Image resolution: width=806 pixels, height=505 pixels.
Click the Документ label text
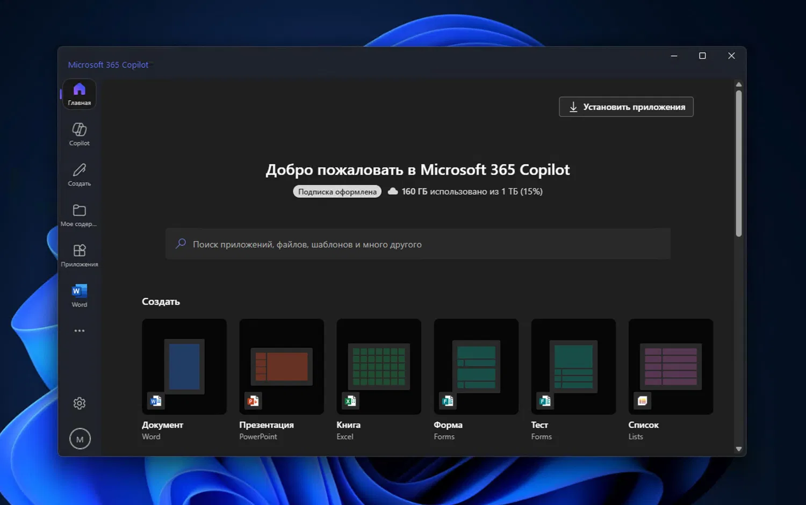point(162,425)
